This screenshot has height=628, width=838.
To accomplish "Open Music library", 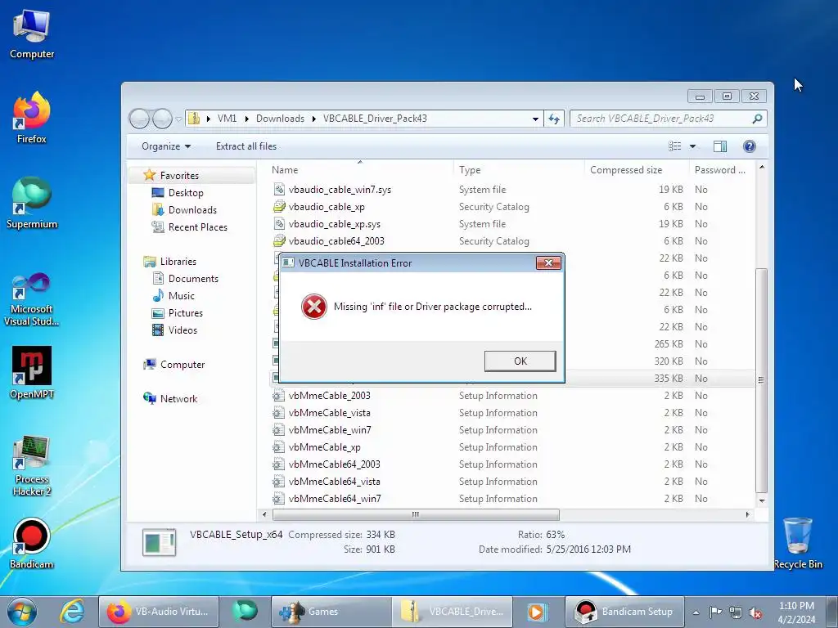I will click(181, 296).
